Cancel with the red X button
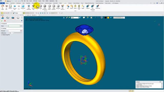This screenshot has height=92, width=164. coord(5,21)
